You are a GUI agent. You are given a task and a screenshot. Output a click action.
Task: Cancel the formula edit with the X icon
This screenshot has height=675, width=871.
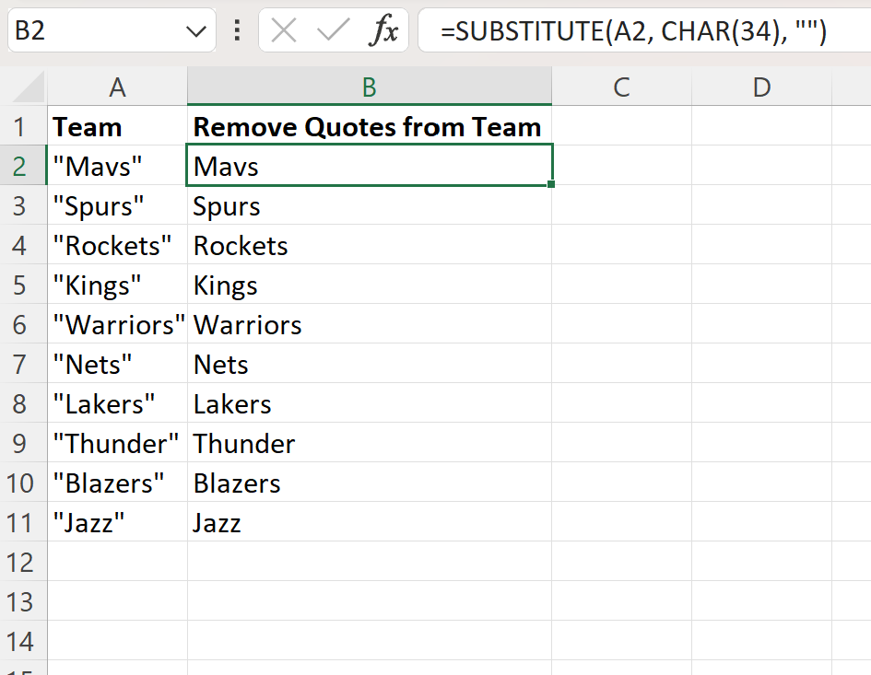click(x=283, y=30)
